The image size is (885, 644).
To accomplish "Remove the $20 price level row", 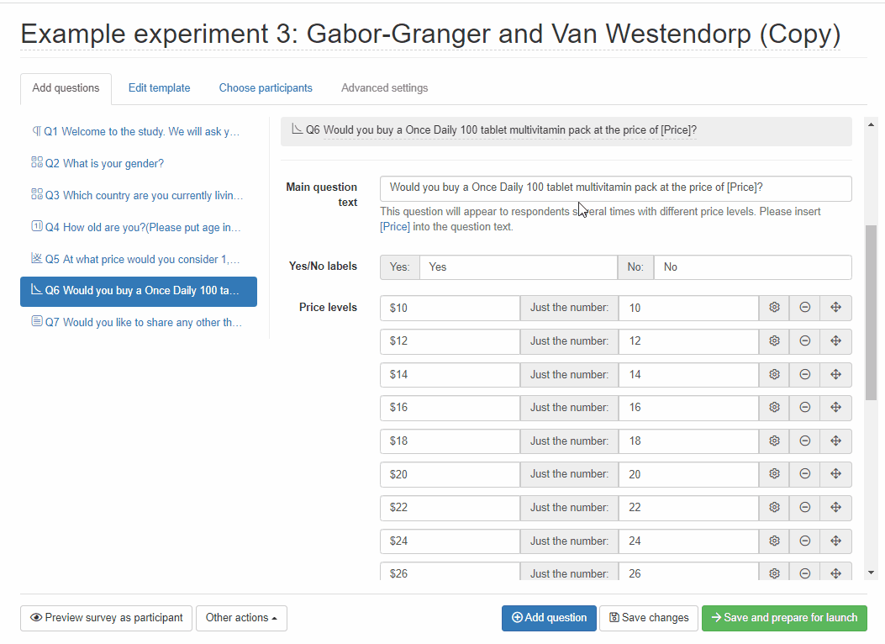I will coord(804,474).
